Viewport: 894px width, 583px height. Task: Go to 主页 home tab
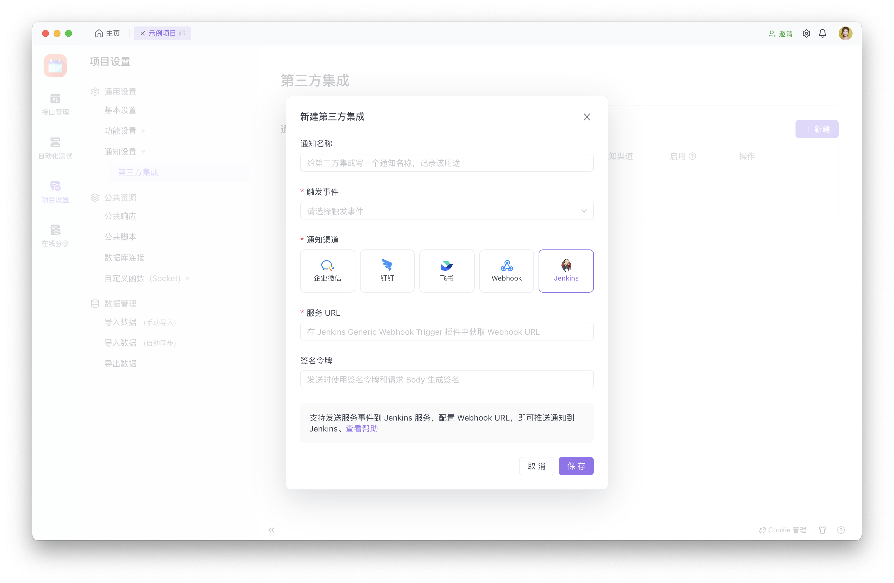coord(107,33)
